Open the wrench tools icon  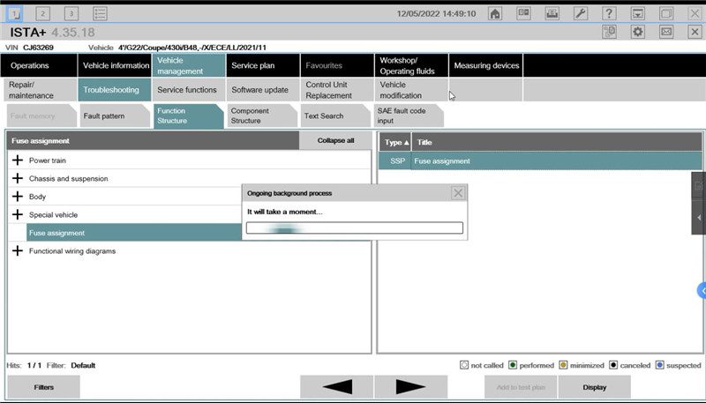point(581,13)
